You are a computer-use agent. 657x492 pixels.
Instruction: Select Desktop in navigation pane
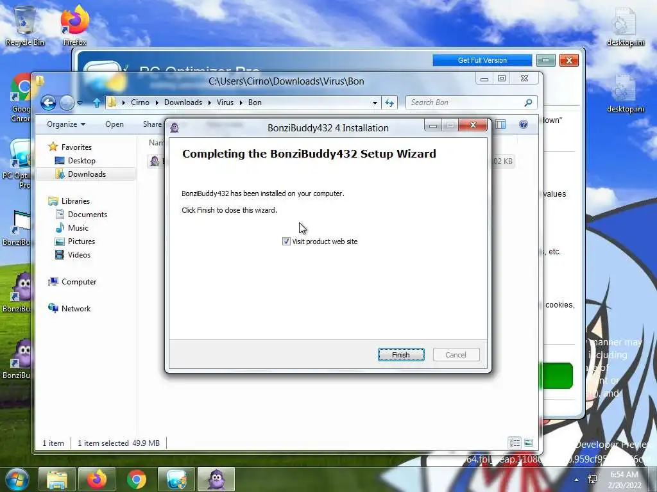point(81,161)
